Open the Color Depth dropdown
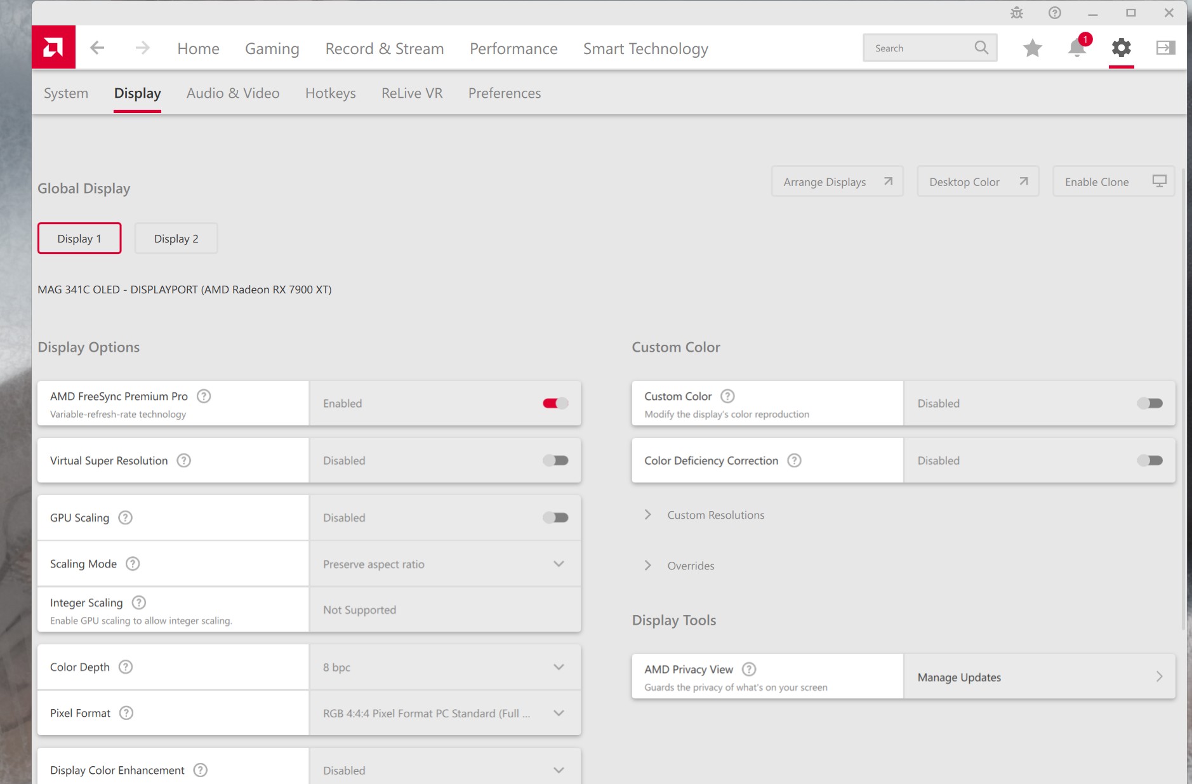 coord(444,667)
